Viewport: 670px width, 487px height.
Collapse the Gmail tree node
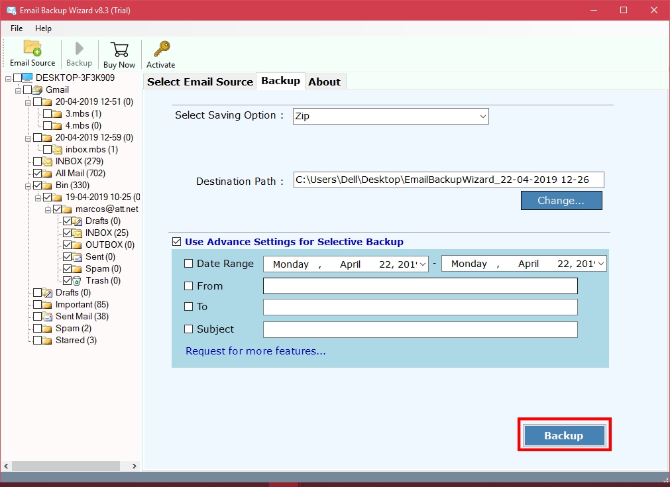18,91
